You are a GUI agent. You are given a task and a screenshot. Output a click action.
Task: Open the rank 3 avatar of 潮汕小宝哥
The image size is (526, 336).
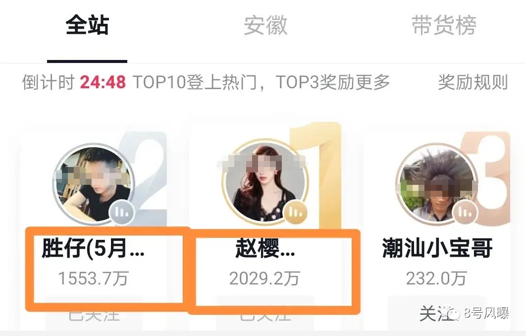pos(437,183)
